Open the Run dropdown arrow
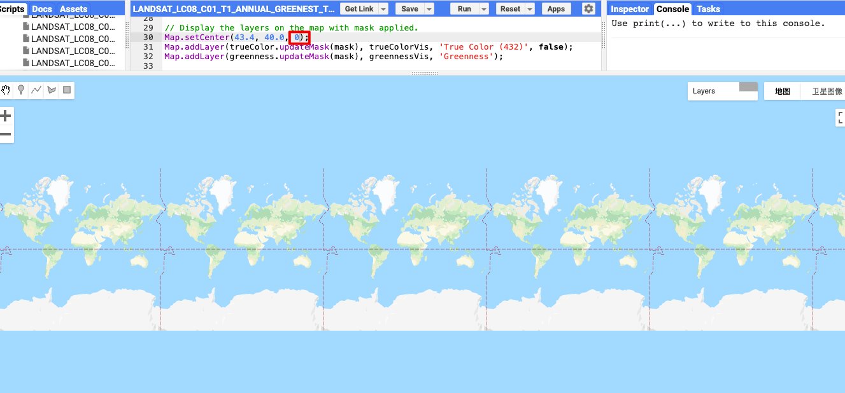 [484, 9]
